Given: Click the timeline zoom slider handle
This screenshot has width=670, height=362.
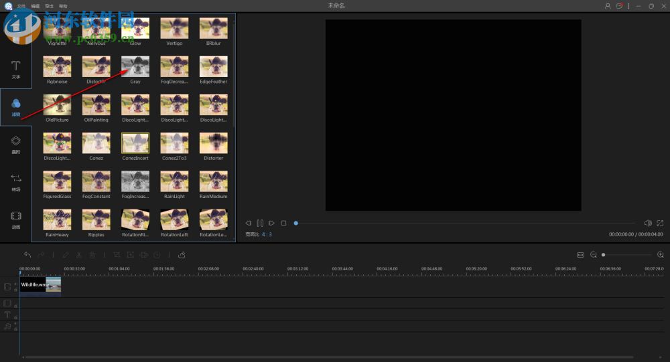Looking at the screenshot, I should tap(603, 255).
